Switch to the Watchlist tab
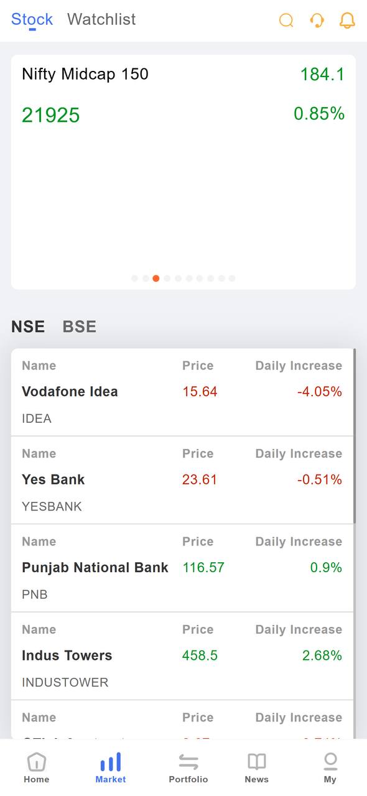Viewport: 367px width, 796px height. pos(101,19)
